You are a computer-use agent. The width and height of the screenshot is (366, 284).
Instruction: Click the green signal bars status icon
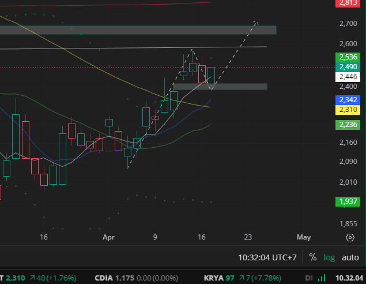322,278
